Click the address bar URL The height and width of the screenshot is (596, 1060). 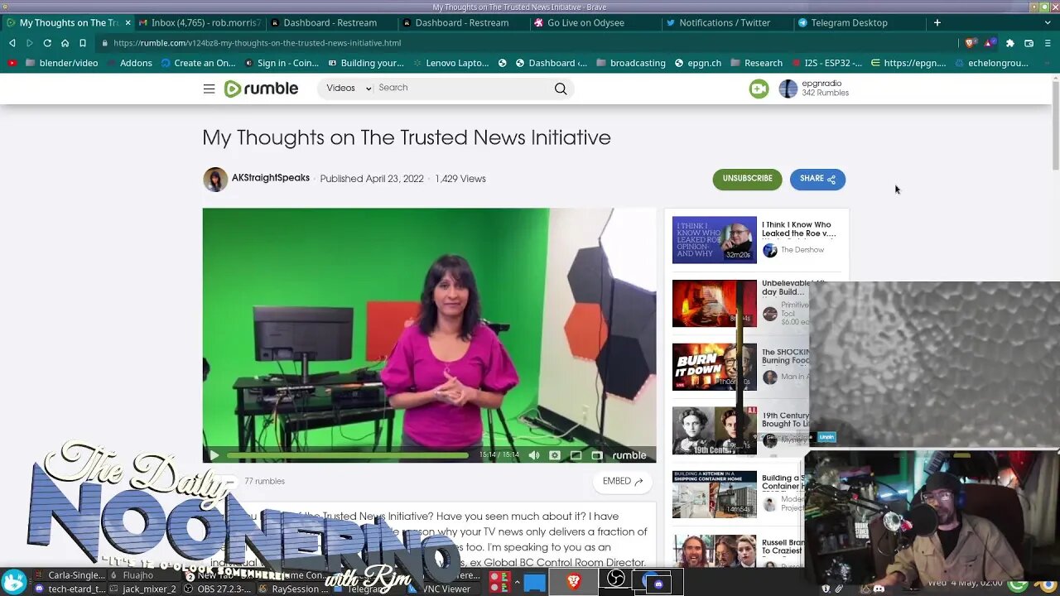click(257, 43)
